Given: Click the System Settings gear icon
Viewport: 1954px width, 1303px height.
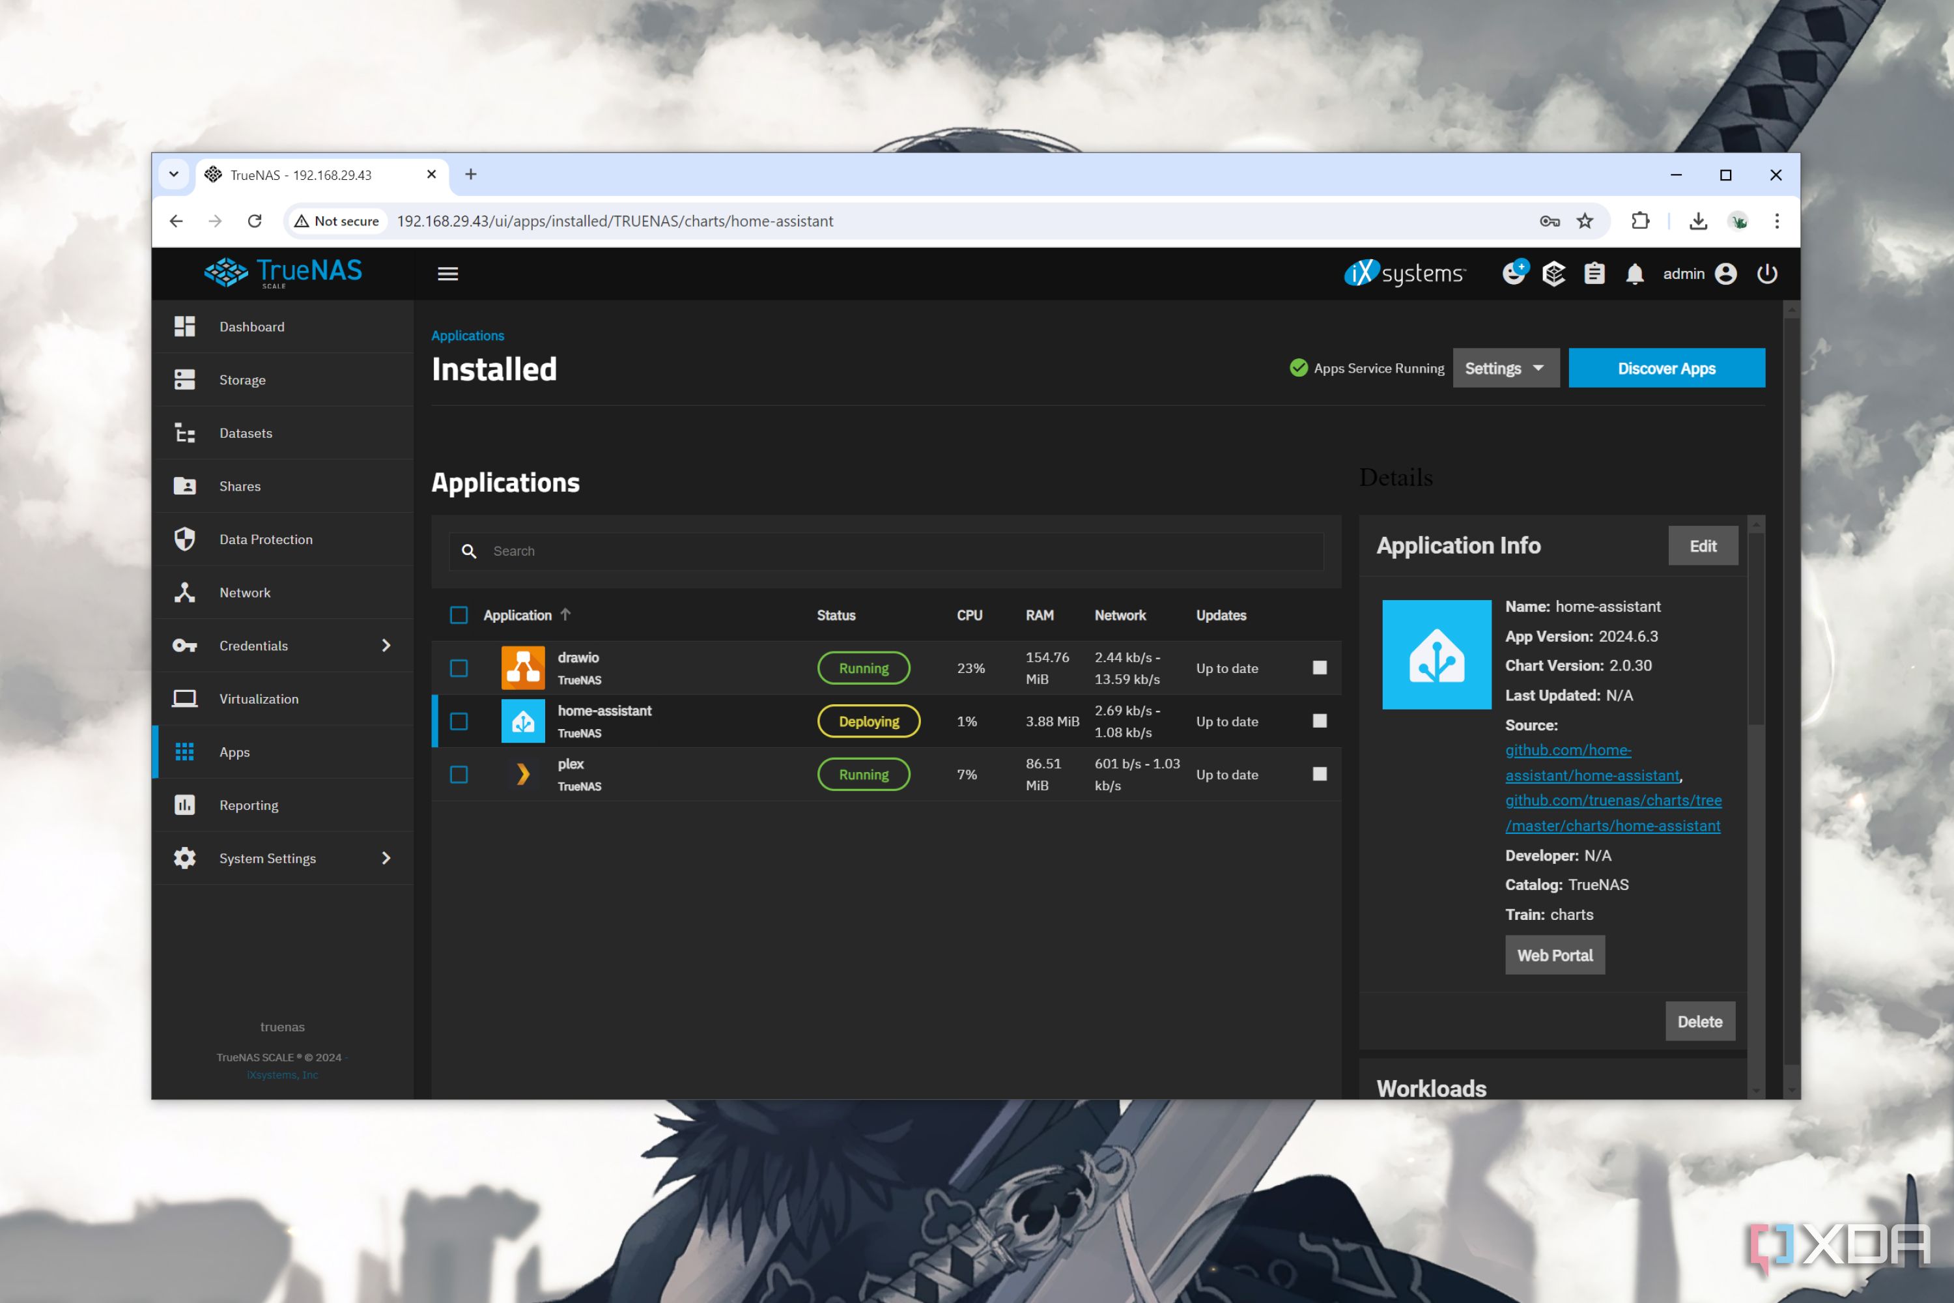Looking at the screenshot, I should [x=184, y=859].
